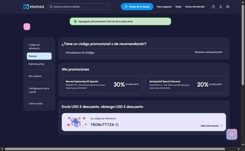Click the Nomad logo
Screen dimensions: 245x151
click(x=34, y=6)
